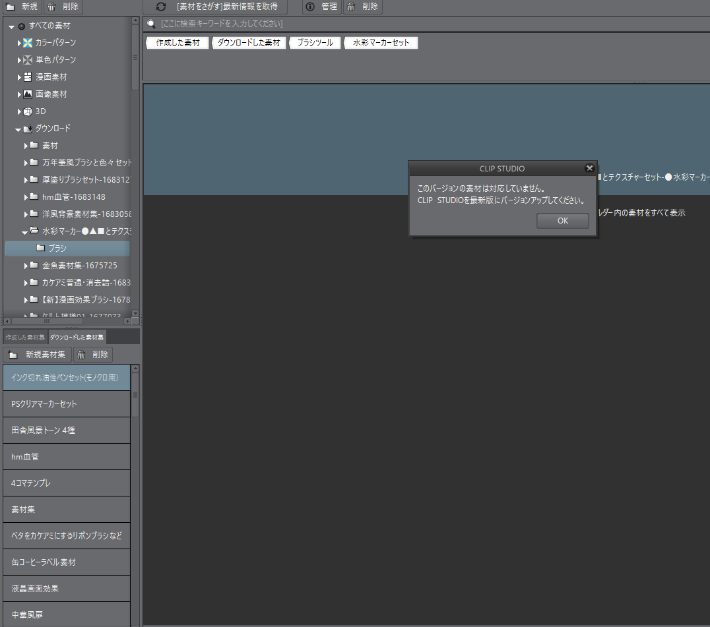Image resolution: width=710 pixels, height=627 pixels.
Task: Switch to ダウンロードした素材集 tab
Action: [77, 338]
